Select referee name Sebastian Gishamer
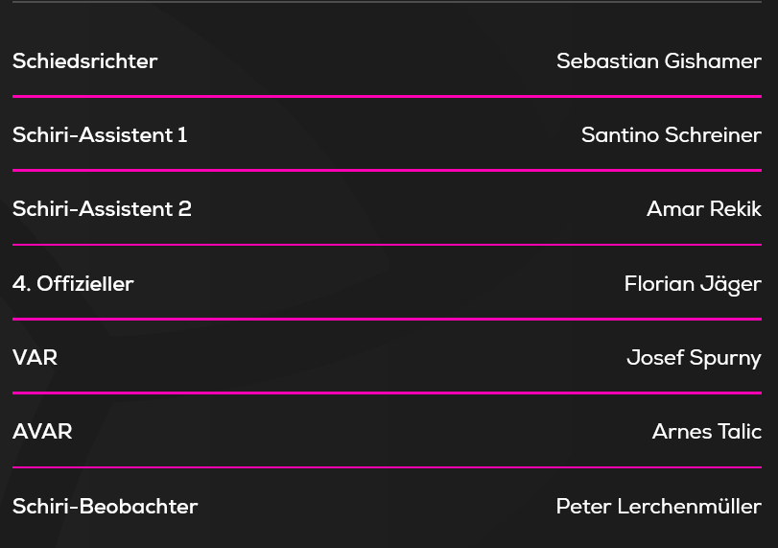The image size is (778, 548). [x=659, y=61]
